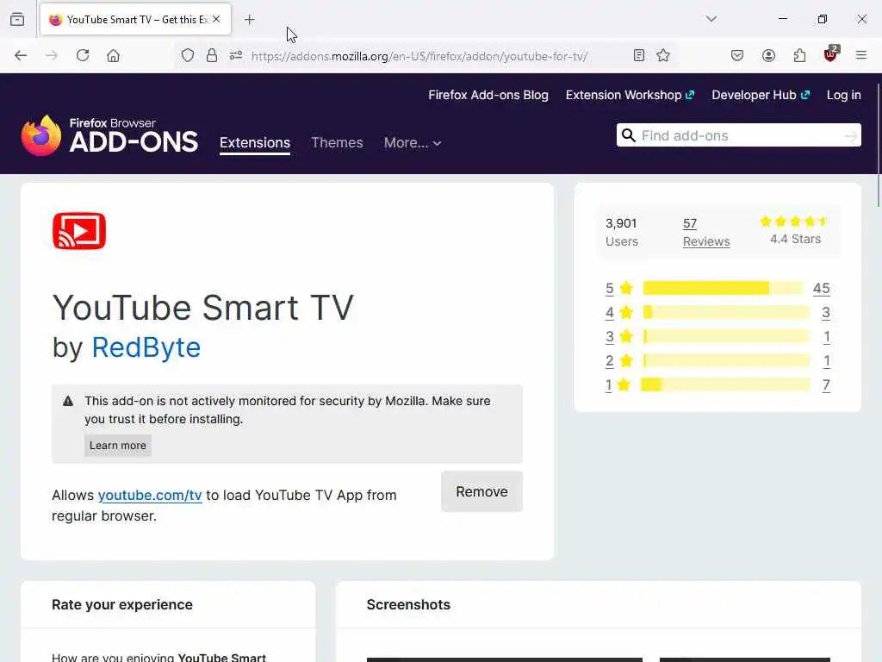Open the Firefox hamburger application menu

click(861, 55)
